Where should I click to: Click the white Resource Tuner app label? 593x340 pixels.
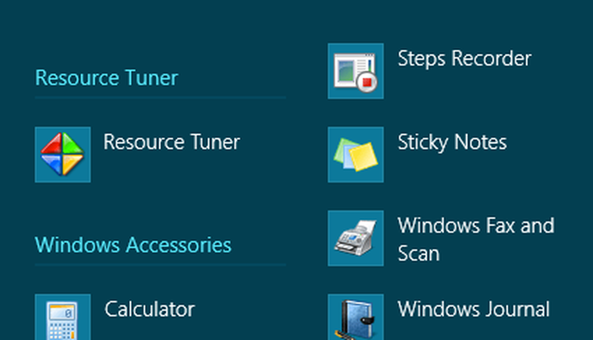172,142
